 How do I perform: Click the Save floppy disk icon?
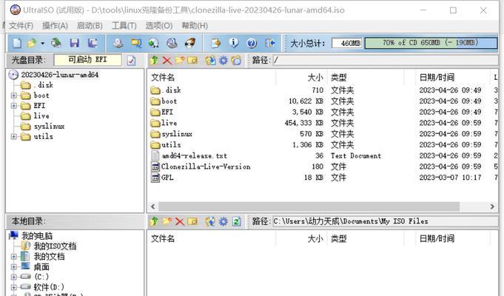pyautogui.click(x=75, y=43)
